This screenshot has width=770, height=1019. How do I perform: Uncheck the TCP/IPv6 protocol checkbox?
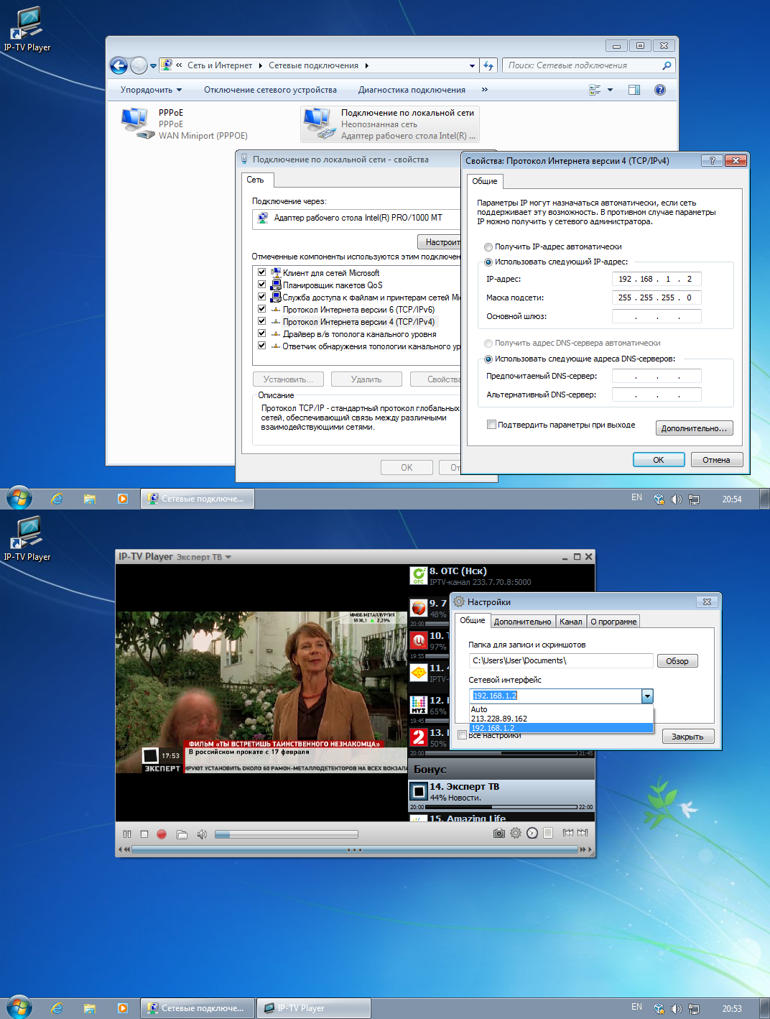(262, 309)
